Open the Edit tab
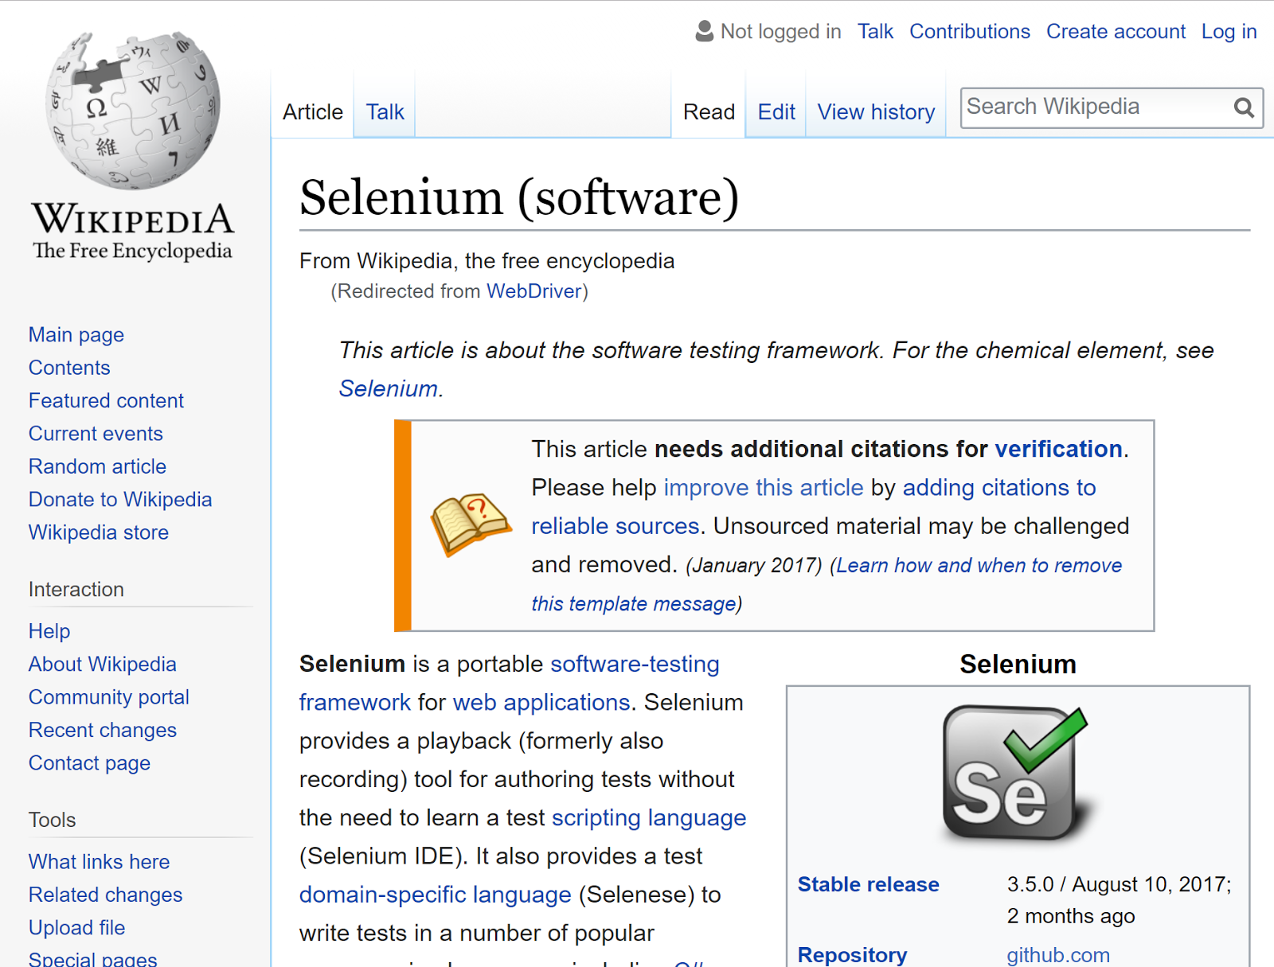 776,112
